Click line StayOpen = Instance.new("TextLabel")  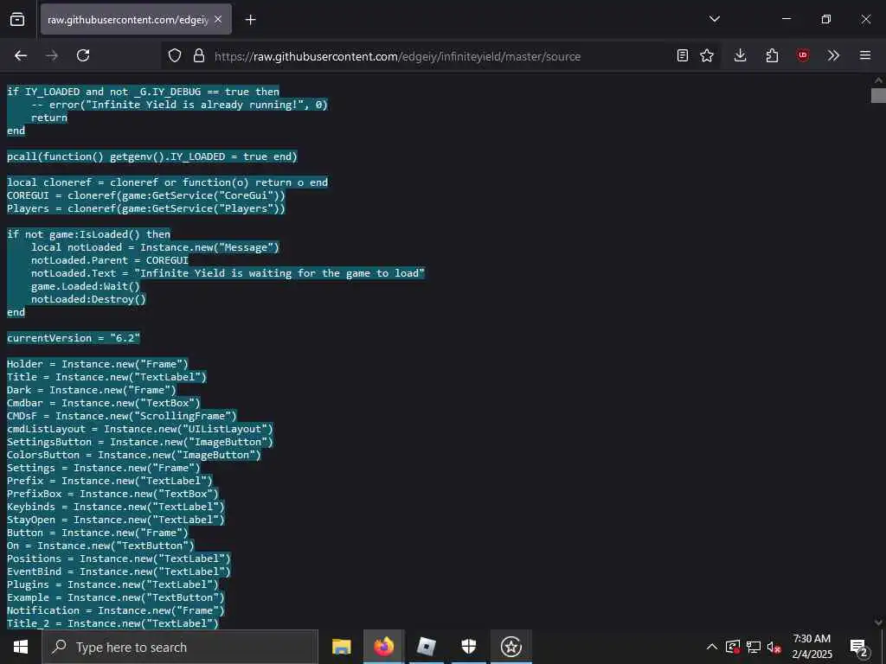(116, 520)
